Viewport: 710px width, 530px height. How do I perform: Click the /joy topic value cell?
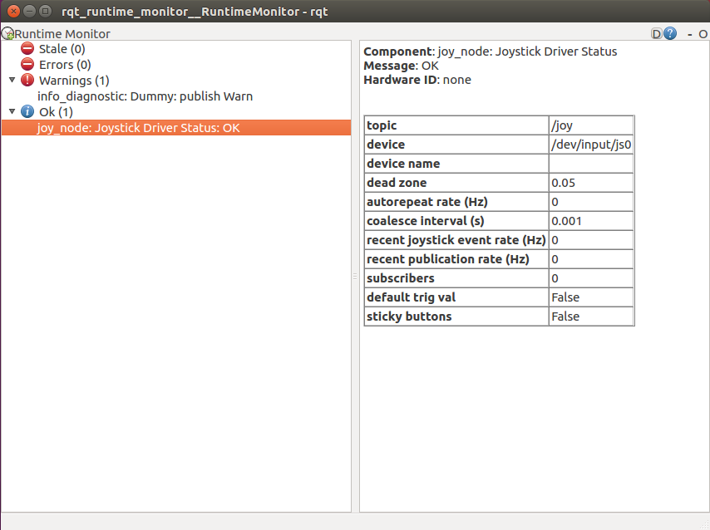[x=590, y=125]
